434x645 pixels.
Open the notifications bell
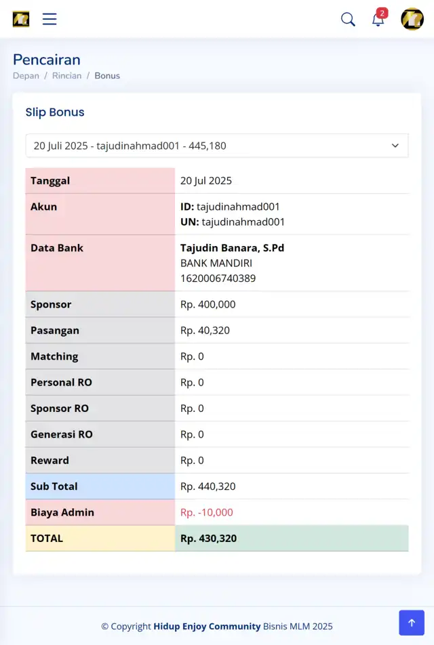coord(378,20)
